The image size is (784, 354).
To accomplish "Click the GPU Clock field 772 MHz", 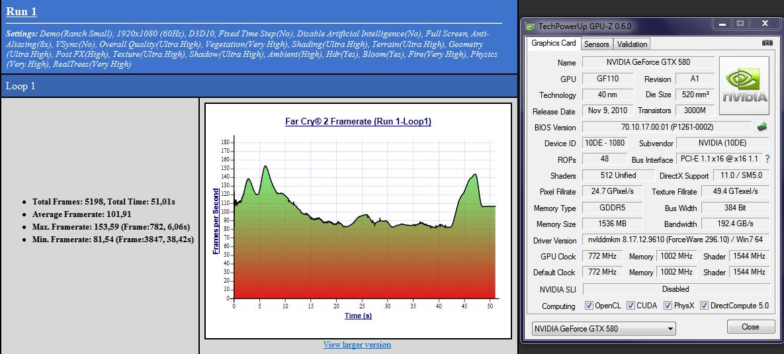I will coord(603,256).
